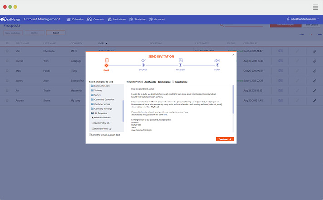The height and width of the screenshot is (200, 323).
Task: Jump to the Send step envelope icon
Action: tap(217, 60)
